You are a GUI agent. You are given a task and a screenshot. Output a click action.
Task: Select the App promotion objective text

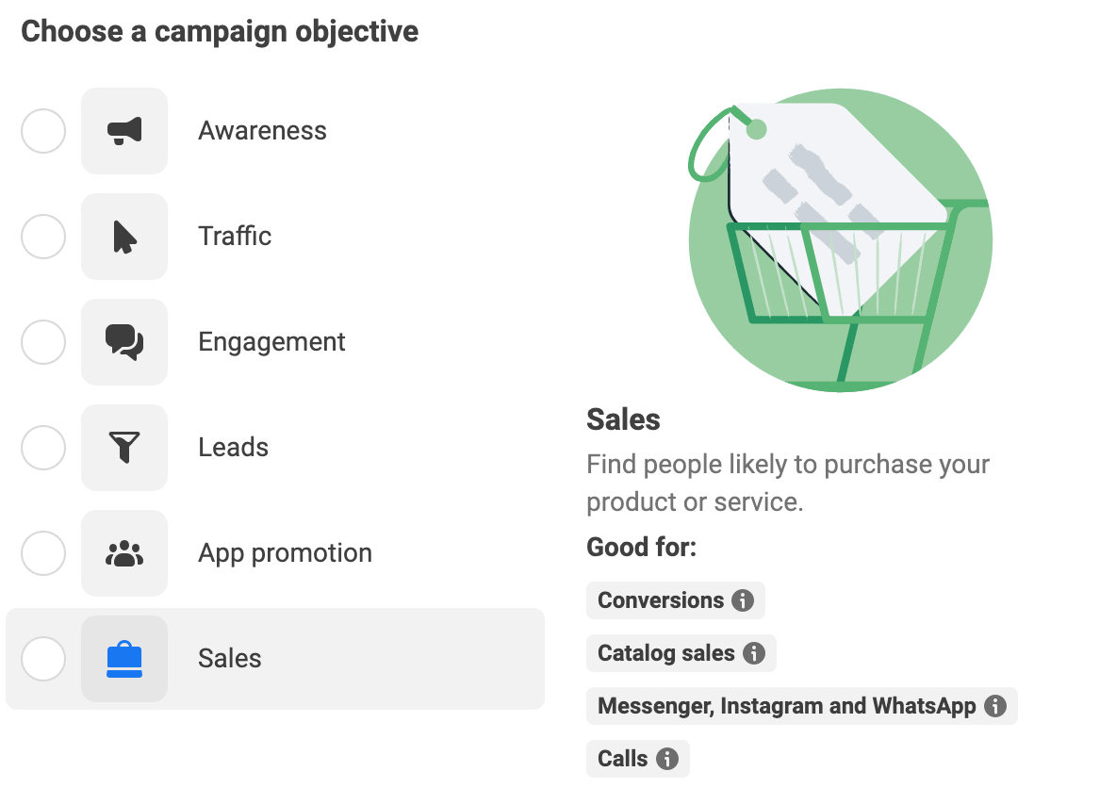(x=285, y=553)
